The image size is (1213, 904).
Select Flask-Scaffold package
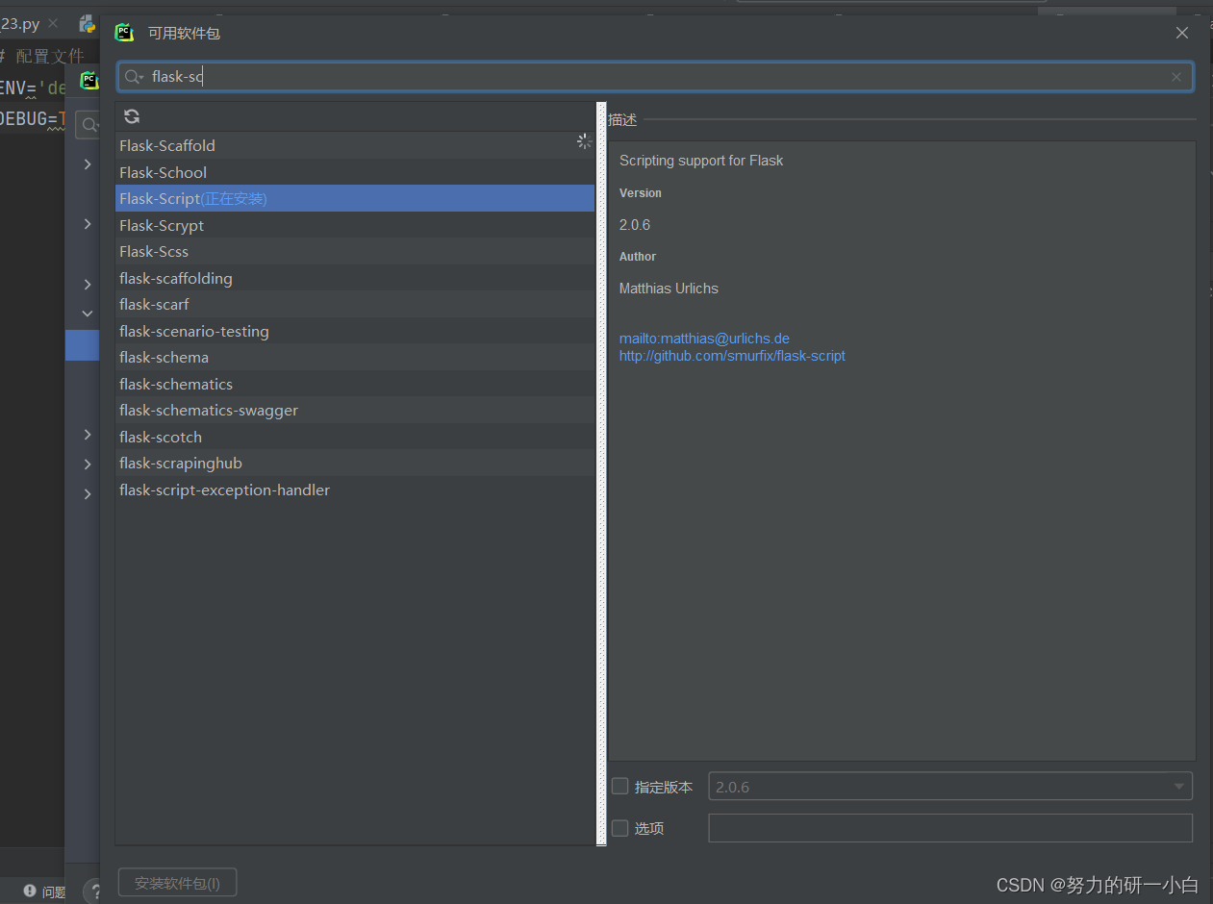(355, 145)
